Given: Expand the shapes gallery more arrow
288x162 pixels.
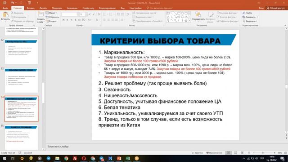Looking at the screenshot, I should (189, 21).
